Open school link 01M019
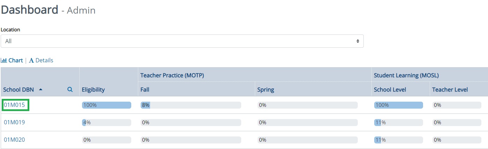Image resolution: width=488 pixels, height=149 pixels. pos(14,122)
